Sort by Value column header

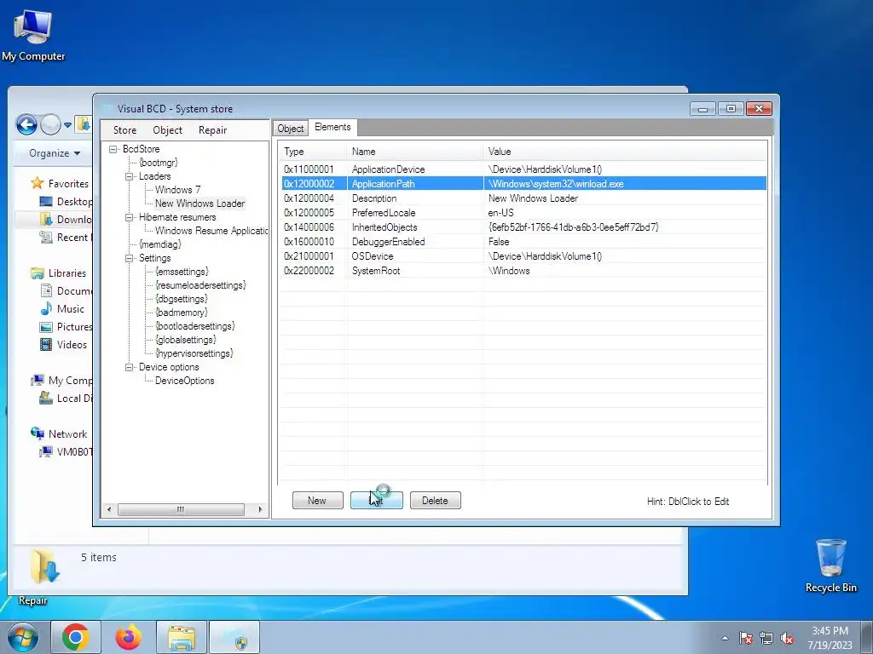point(625,152)
